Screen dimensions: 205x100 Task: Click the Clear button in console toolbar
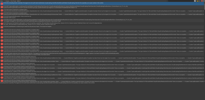coord(2,1)
